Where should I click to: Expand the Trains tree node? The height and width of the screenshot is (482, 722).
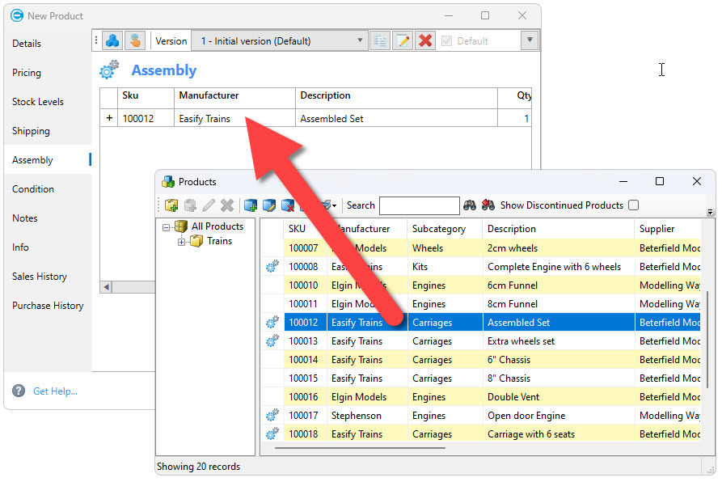pos(182,241)
